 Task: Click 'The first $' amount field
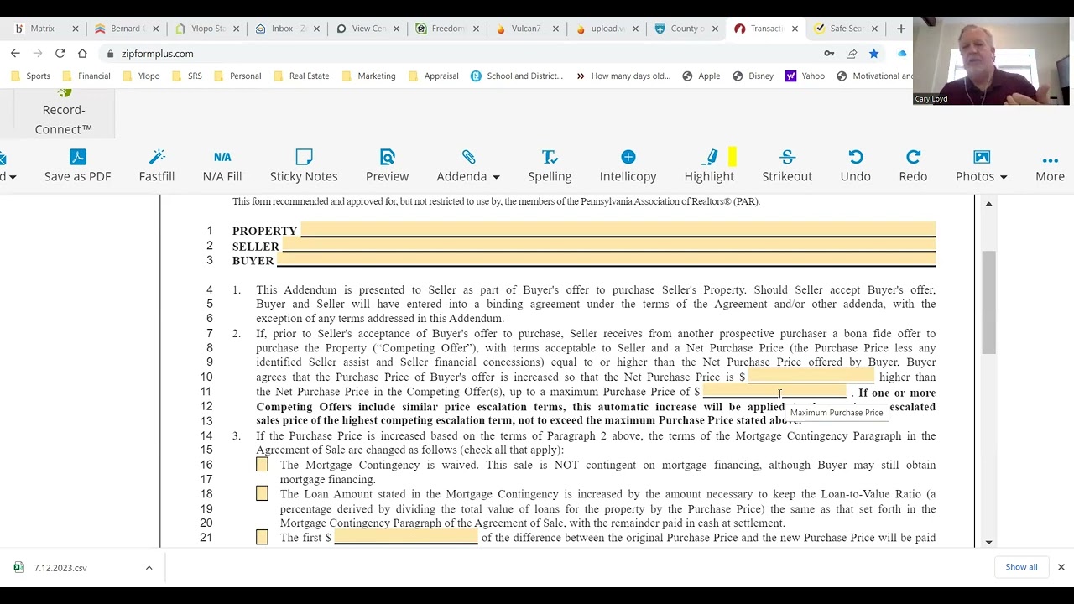[406, 537]
